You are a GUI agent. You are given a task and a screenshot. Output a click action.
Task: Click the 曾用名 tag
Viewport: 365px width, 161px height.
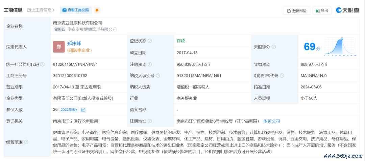click(59, 29)
